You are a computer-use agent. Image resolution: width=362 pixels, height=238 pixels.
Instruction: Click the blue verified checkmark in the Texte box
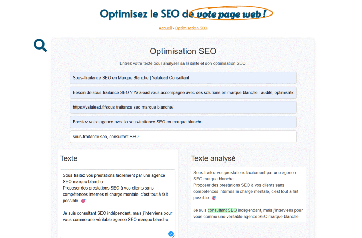tap(171, 234)
